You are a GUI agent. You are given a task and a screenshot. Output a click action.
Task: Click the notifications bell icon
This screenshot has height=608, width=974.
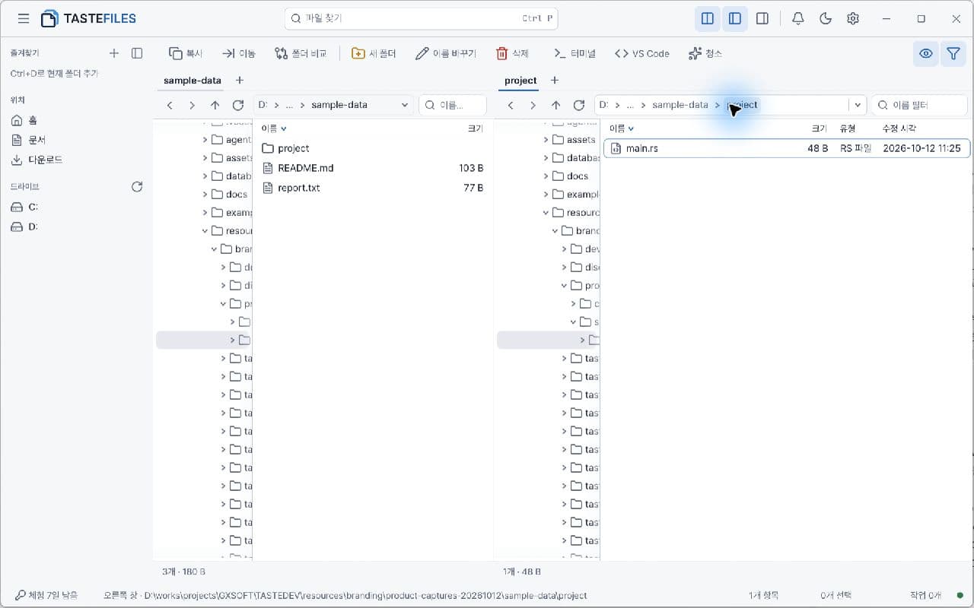pyautogui.click(x=797, y=18)
